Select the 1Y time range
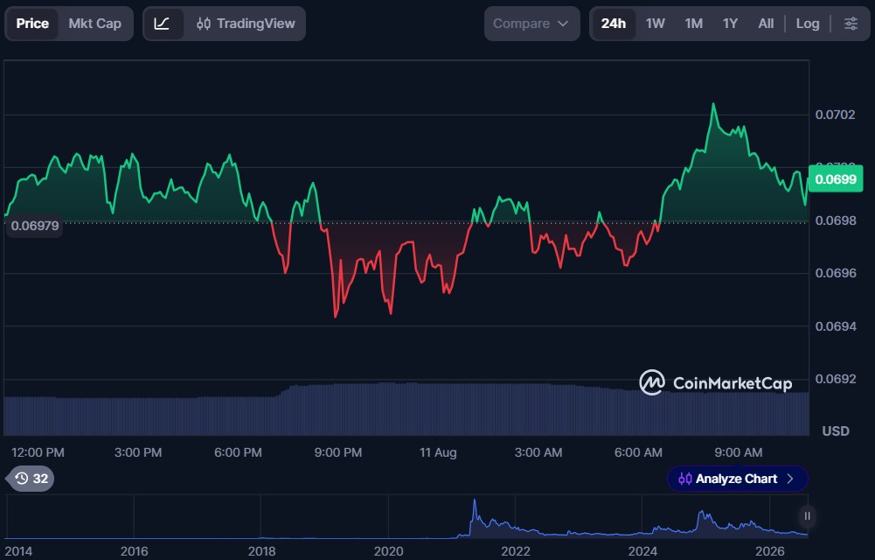This screenshot has height=560, width=875. coord(730,24)
